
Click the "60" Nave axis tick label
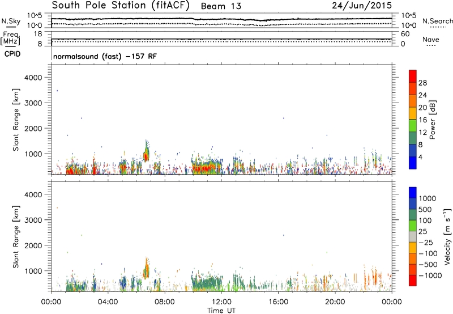pyautogui.click(x=405, y=34)
